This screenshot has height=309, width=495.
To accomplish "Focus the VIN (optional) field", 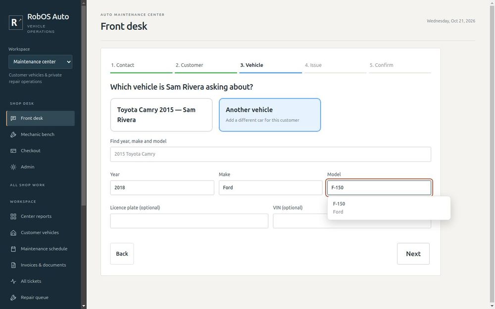I will click(x=352, y=221).
